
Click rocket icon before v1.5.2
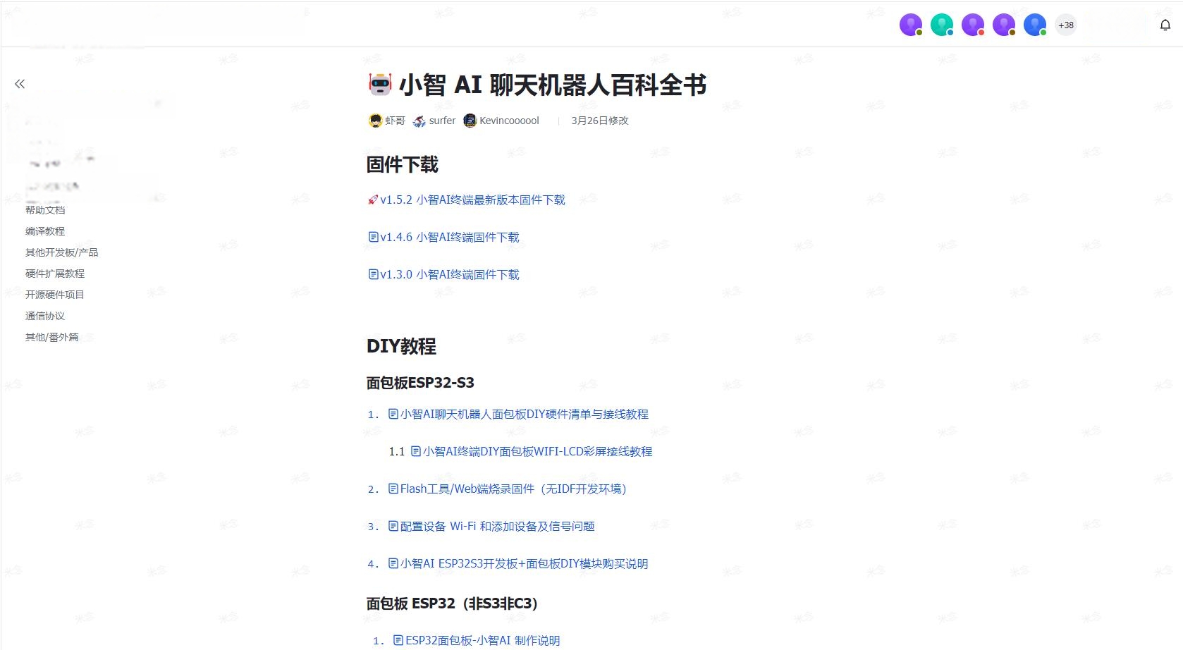[373, 200]
